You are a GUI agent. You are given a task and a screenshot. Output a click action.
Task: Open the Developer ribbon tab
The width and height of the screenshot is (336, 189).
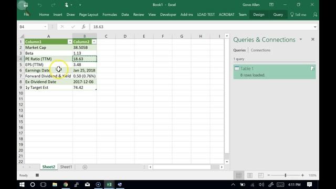pyautogui.click(x=168, y=15)
